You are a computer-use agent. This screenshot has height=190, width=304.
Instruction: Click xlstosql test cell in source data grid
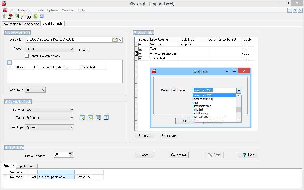point(93,67)
